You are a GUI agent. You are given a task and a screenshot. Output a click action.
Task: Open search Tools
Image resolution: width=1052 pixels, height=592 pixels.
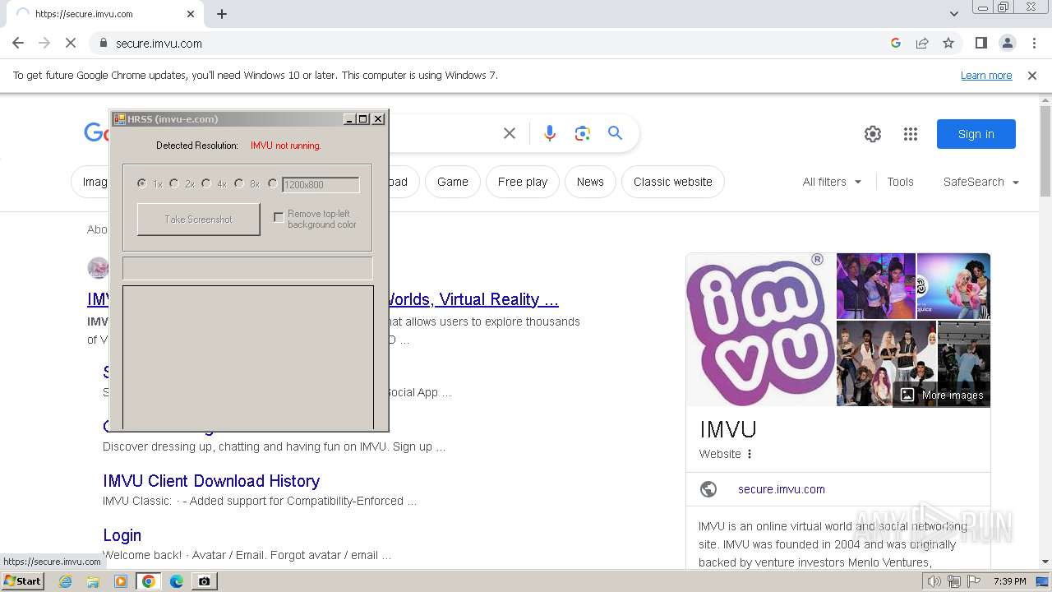[x=900, y=182]
